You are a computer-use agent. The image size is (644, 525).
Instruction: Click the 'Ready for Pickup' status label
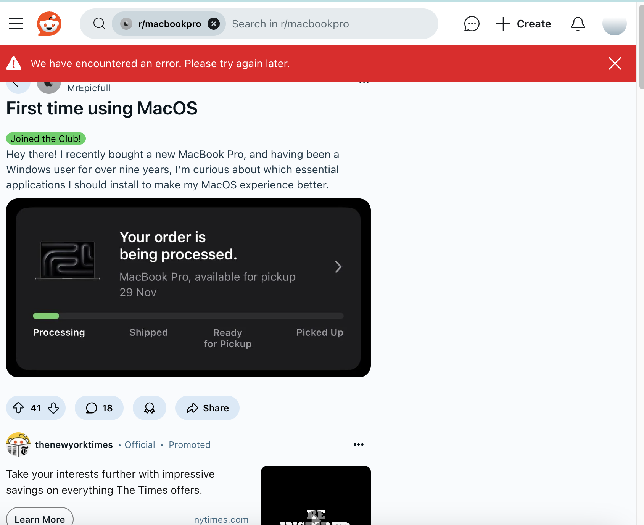(x=227, y=338)
